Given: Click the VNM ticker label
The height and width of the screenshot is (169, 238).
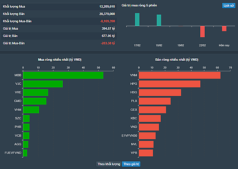Looking at the screenshot, I should (x=133, y=75).
